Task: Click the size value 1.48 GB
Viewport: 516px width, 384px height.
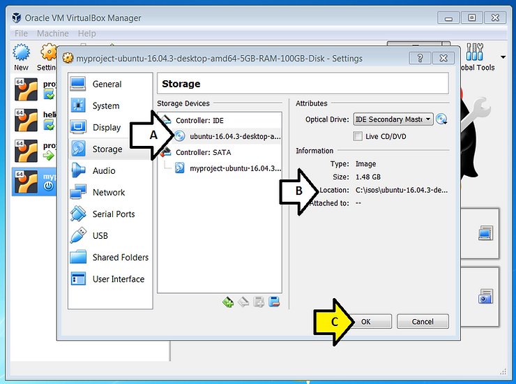Action: pos(368,177)
